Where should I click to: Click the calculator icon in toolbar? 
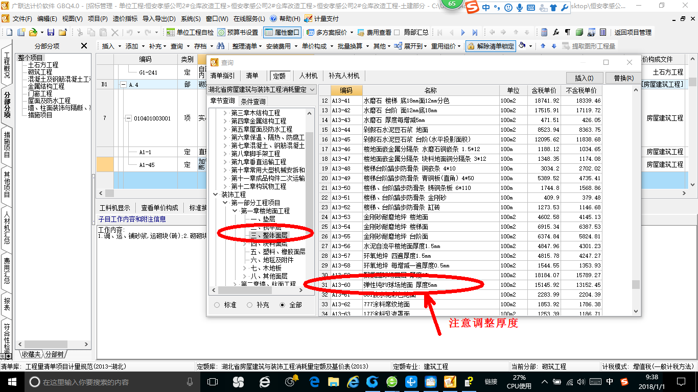tap(544, 32)
